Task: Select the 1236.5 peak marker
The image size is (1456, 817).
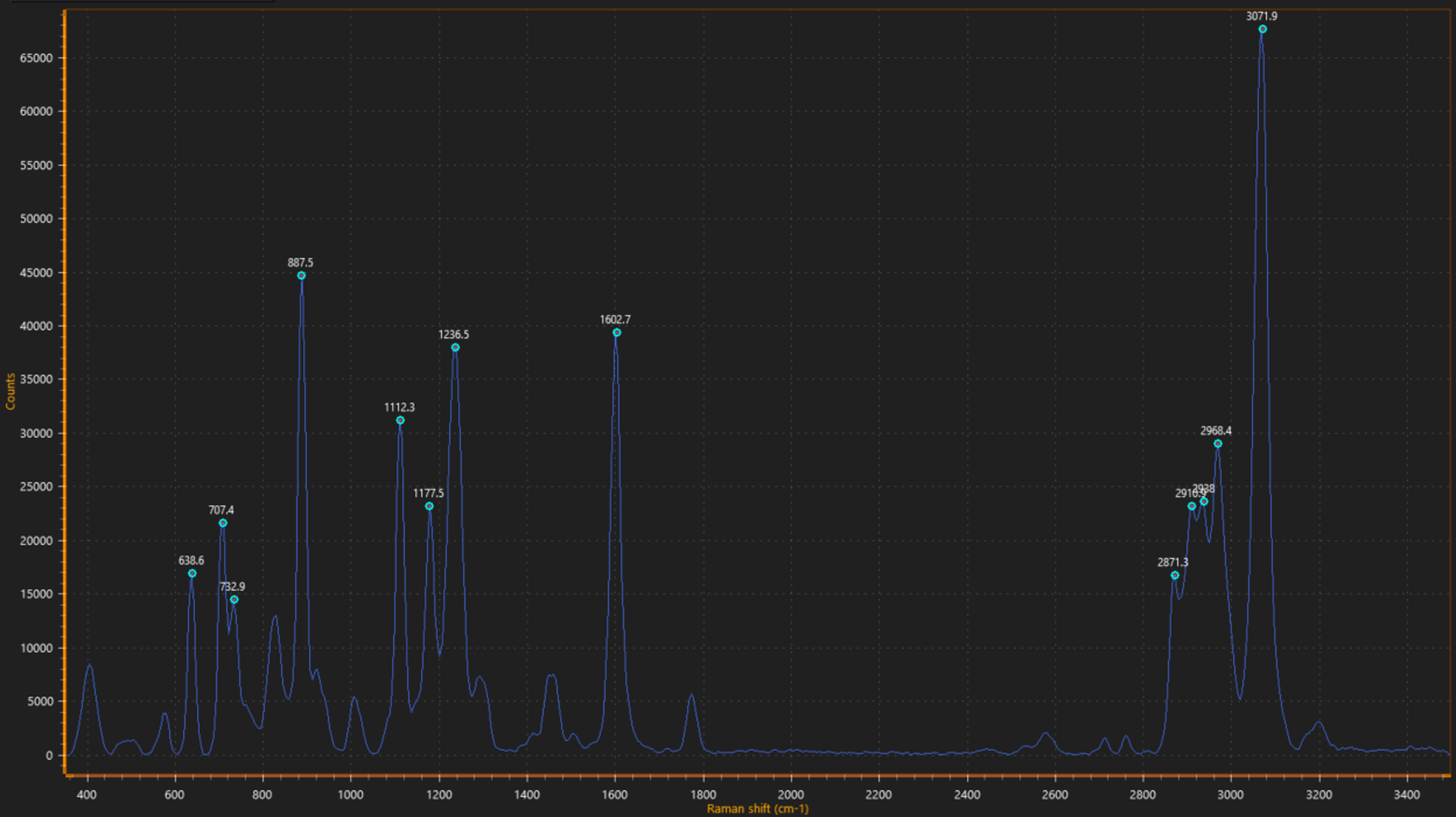Action: [455, 347]
